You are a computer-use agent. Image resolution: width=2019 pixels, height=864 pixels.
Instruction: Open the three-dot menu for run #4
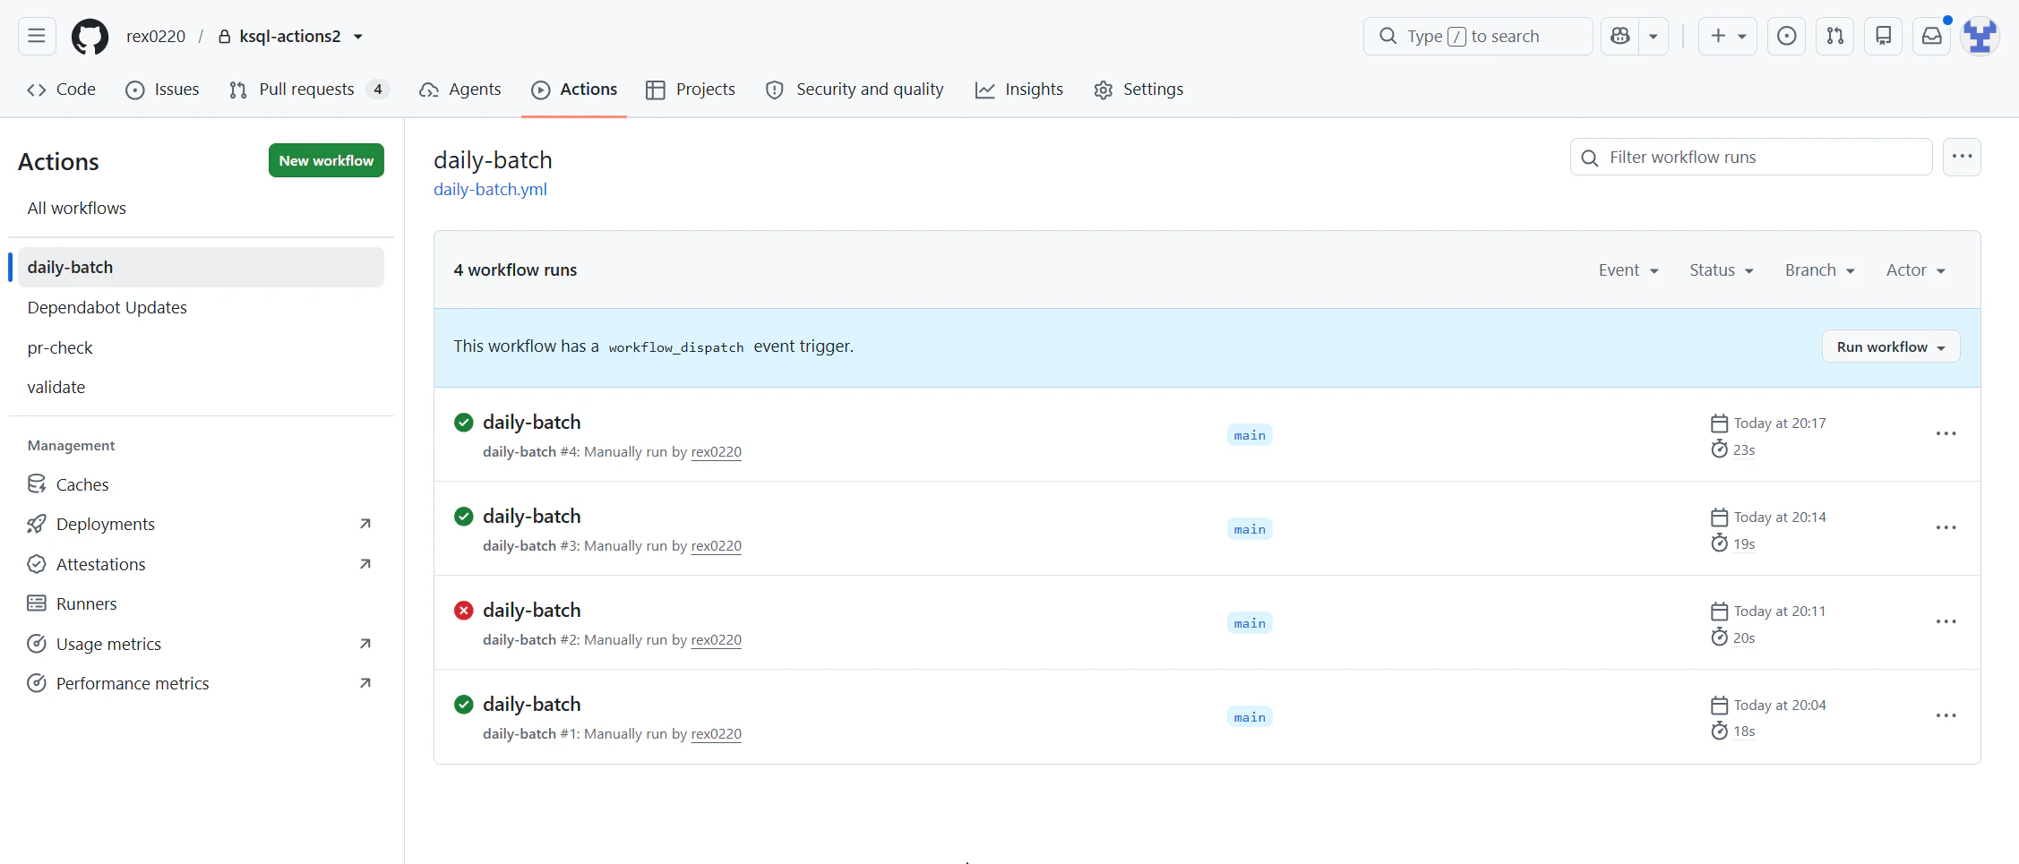click(x=1946, y=434)
